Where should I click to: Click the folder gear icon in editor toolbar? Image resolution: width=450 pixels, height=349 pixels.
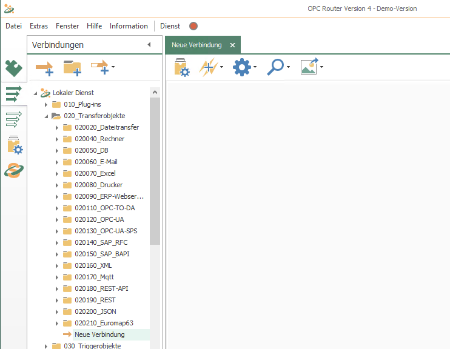182,67
